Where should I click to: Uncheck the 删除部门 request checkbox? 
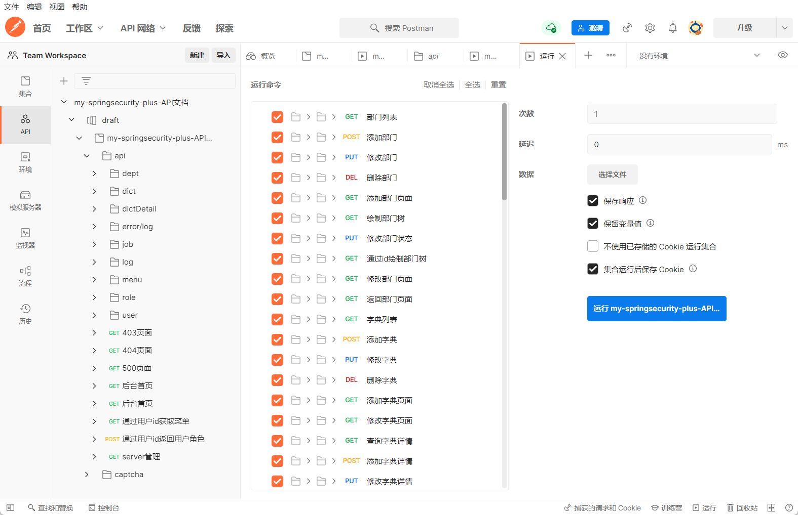click(278, 178)
